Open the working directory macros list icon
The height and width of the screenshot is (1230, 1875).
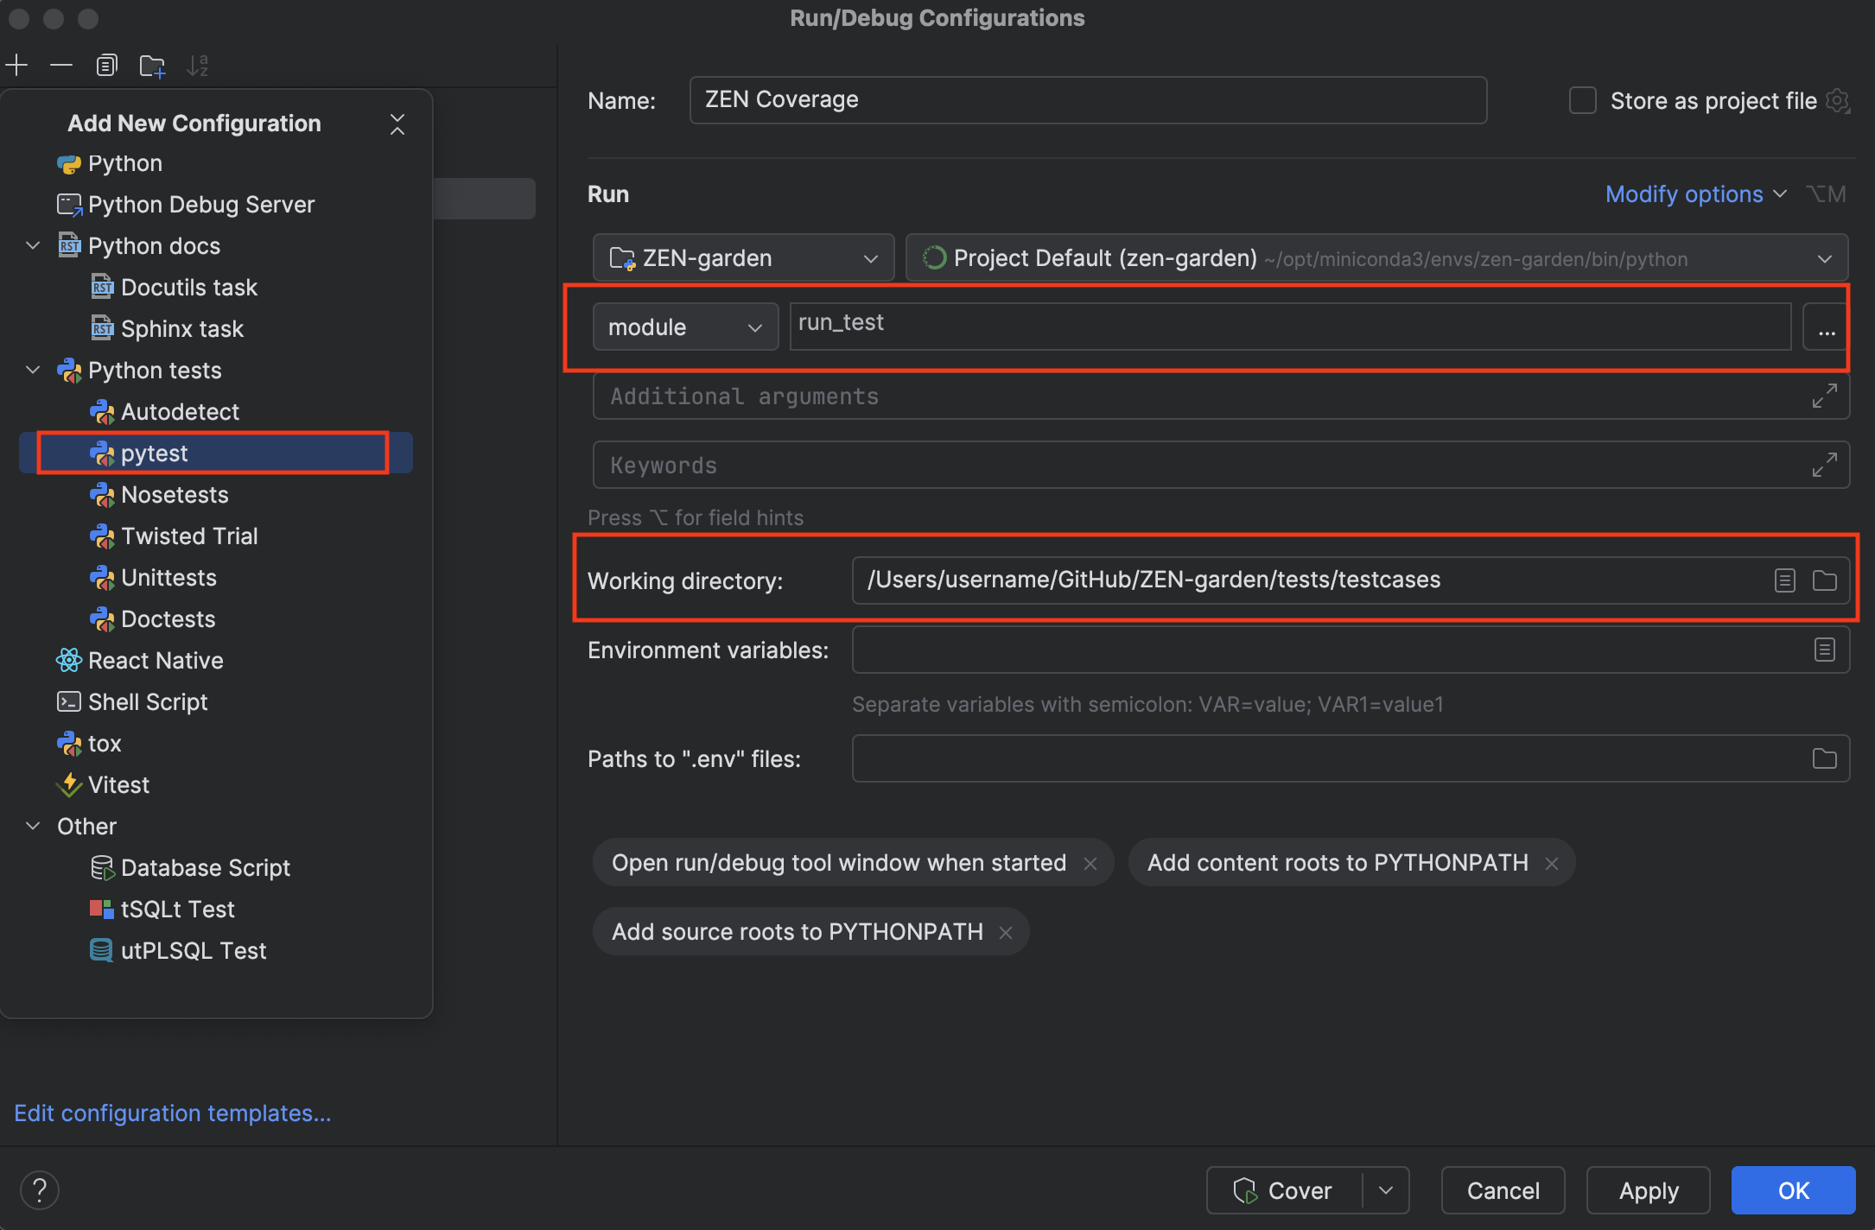pos(1785,580)
